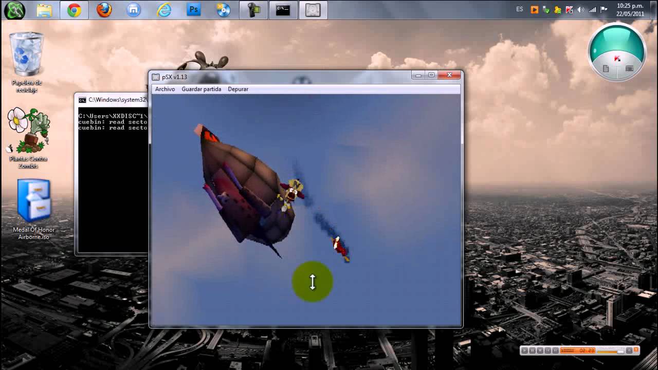The height and width of the screenshot is (370, 658).
Task: Open the last taskbar application button
Action: (x=313, y=10)
